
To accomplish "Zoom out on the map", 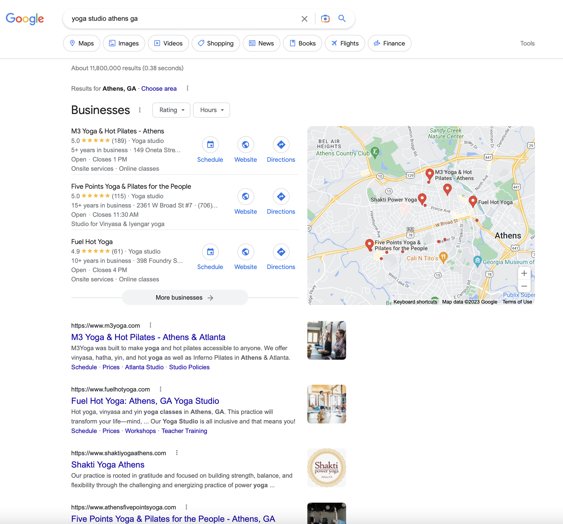I will click(524, 286).
